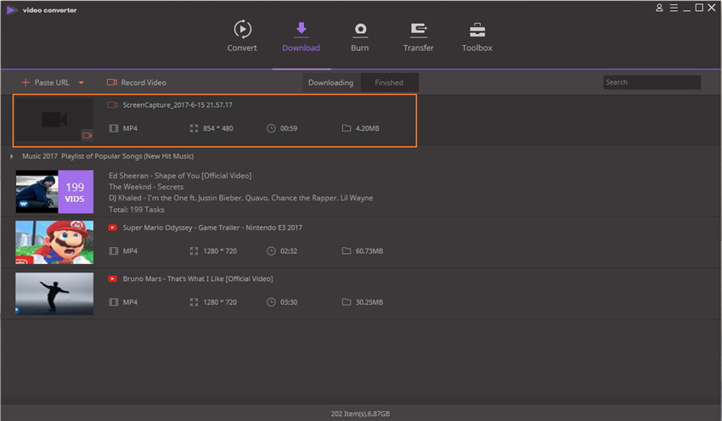Click the folder icon next to 4.20MB

pos(347,128)
